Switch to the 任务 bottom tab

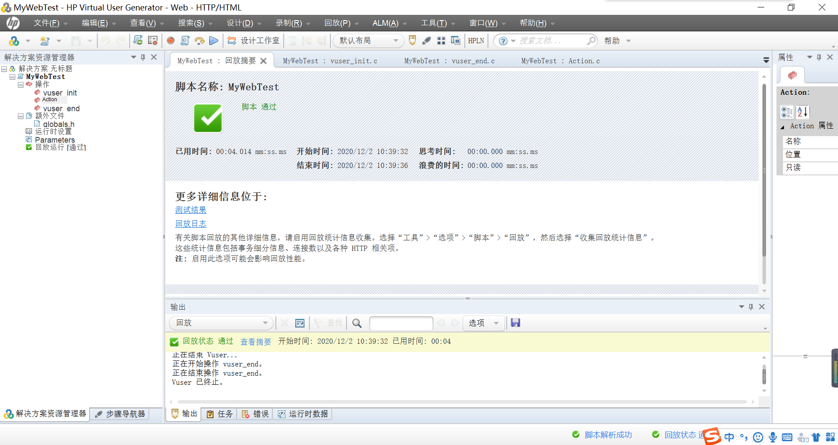[x=220, y=414]
